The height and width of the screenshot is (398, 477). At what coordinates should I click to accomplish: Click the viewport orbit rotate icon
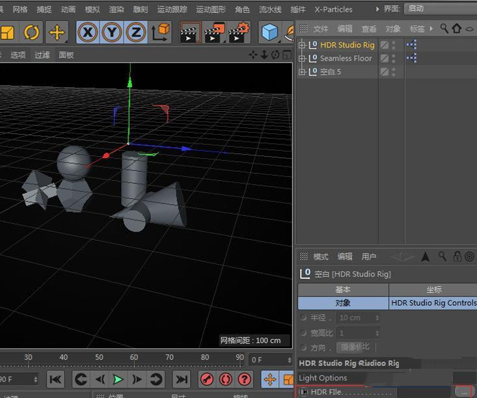[275, 55]
